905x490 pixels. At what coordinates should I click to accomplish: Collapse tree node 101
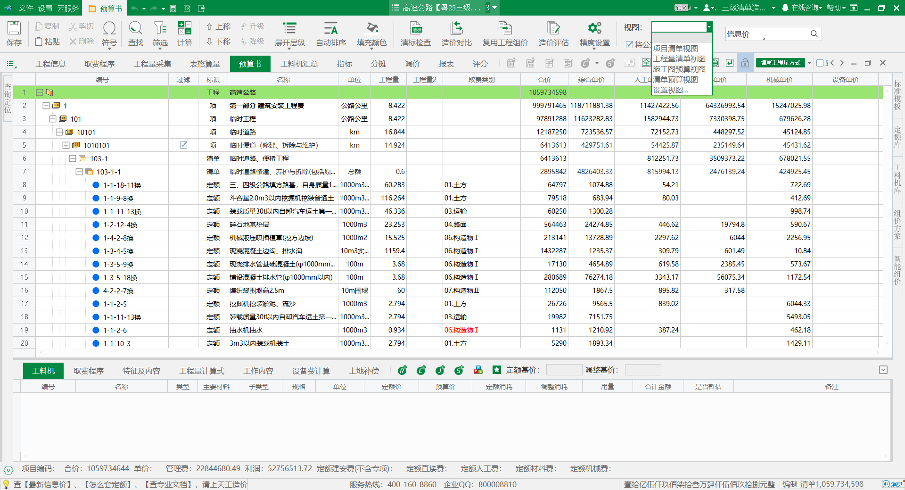point(53,119)
